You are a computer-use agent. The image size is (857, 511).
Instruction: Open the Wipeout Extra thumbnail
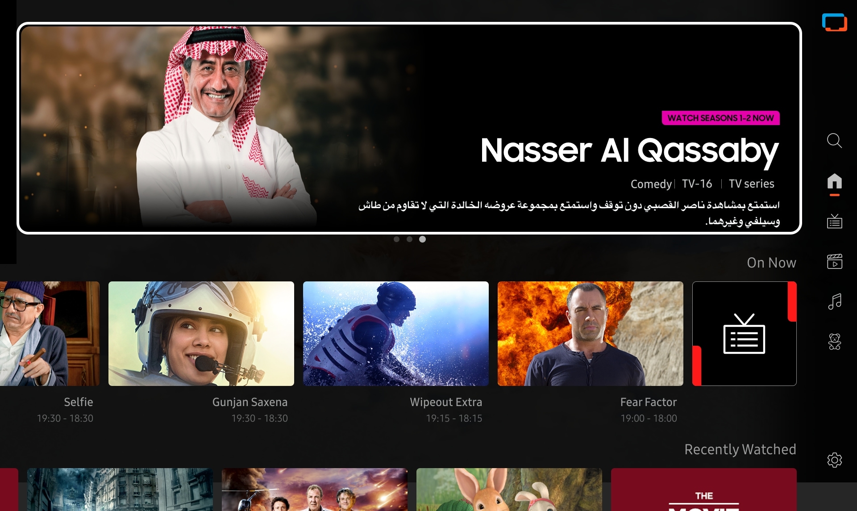click(395, 334)
